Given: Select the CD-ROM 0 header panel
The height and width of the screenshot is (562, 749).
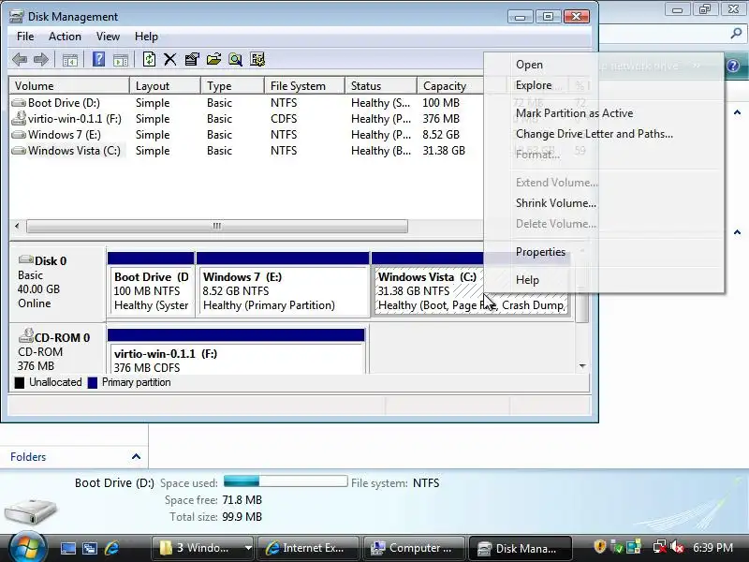Looking at the screenshot, I should click(57, 349).
